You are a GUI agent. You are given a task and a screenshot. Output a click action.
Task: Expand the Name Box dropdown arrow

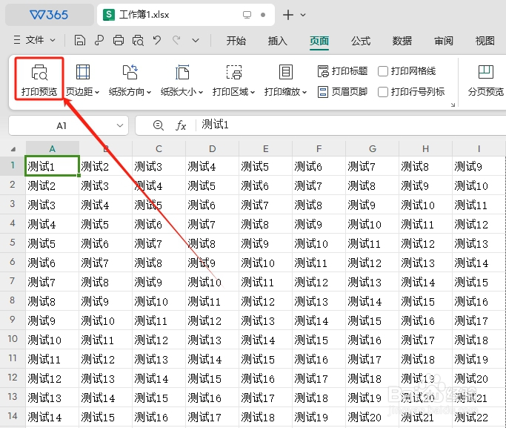(x=120, y=125)
